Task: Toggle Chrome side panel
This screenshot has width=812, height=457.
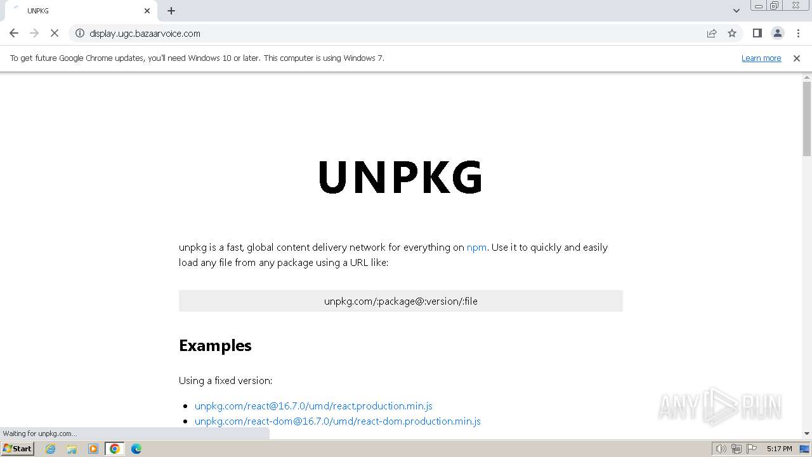Action: point(757,33)
